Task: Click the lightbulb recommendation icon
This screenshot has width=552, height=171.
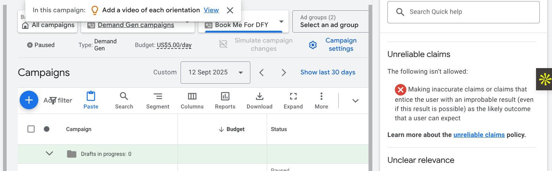Action: [x=95, y=10]
